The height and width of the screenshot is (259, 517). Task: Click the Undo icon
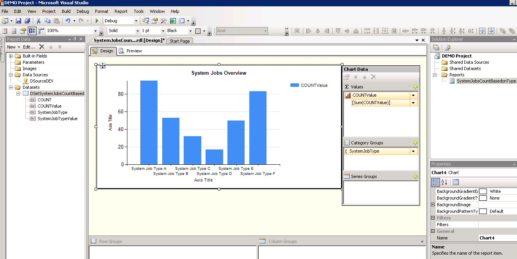pos(66,21)
